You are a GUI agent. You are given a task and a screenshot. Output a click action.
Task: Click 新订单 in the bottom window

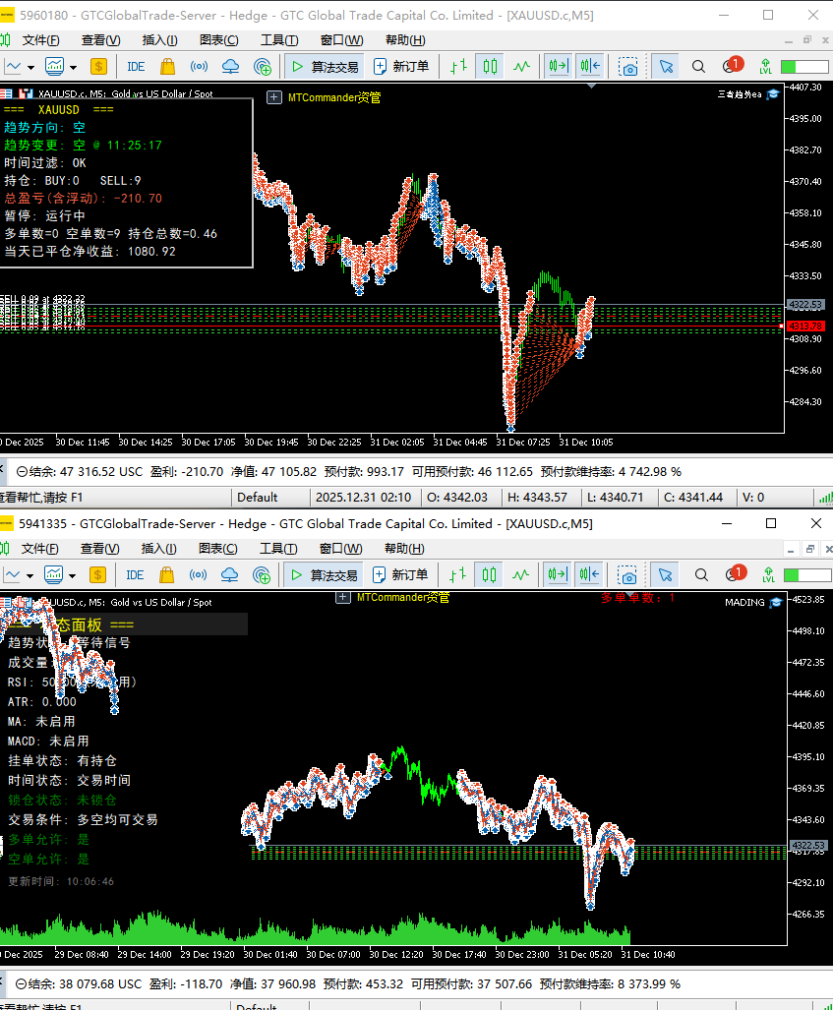pyautogui.click(x=400, y=574)
